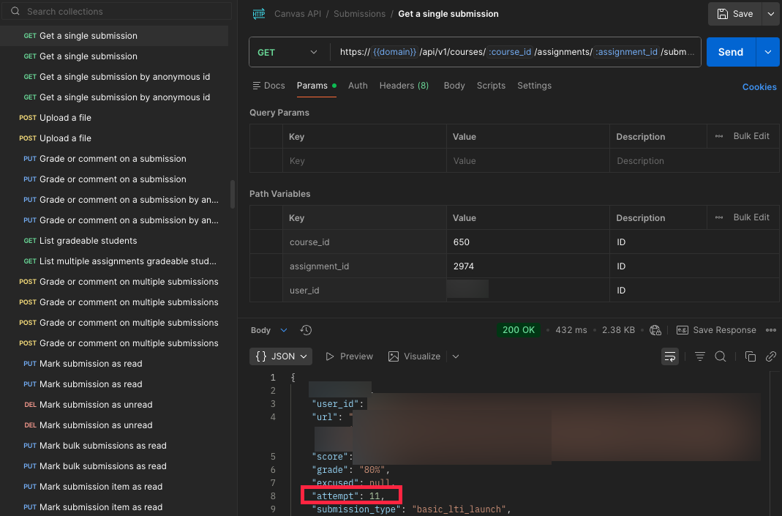Open the JSON format dropdown

click(x=281, y=356)
